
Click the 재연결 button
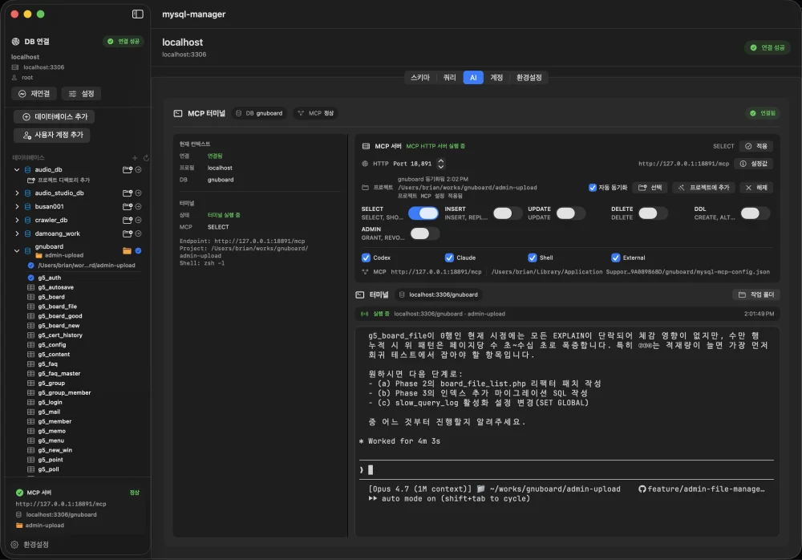[34, 94]
